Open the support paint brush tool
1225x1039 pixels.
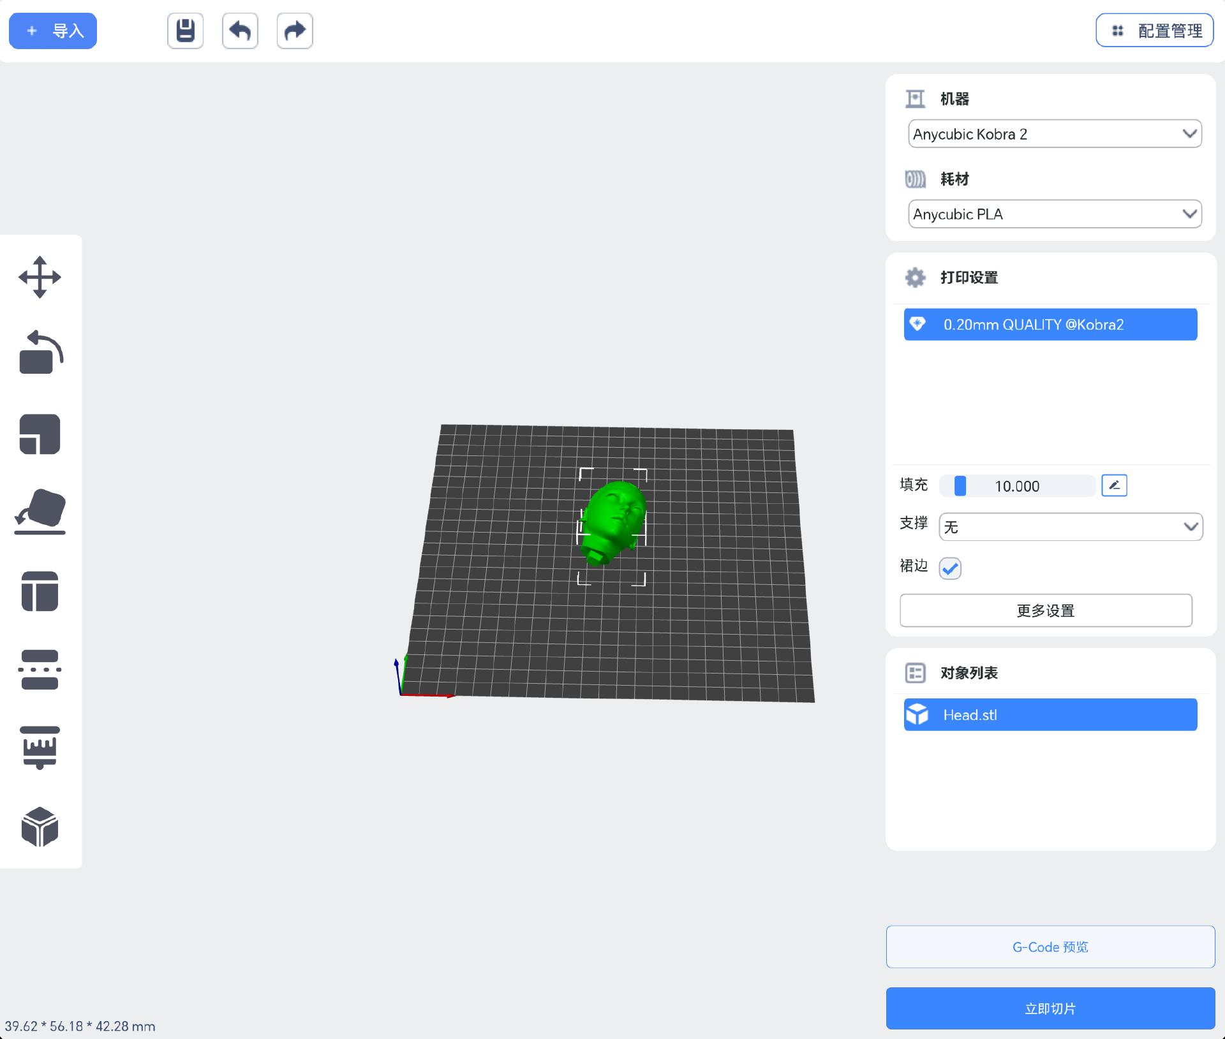[x=40, y=748]
